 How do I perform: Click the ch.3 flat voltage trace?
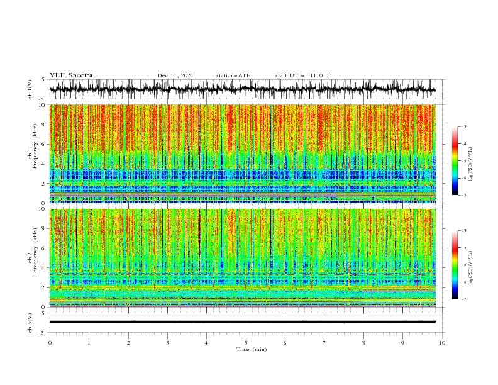pos(242,322)
